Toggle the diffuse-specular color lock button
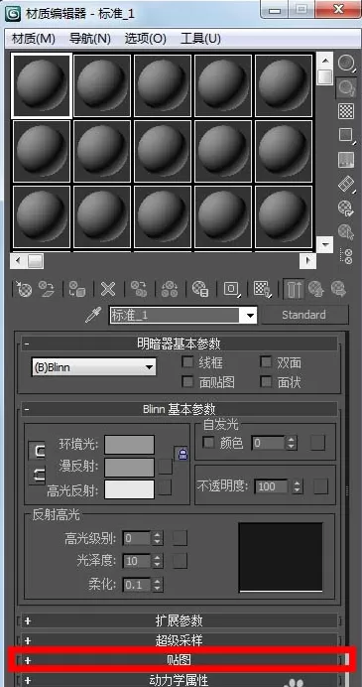362x687 pixels. (x=37, y=476)
